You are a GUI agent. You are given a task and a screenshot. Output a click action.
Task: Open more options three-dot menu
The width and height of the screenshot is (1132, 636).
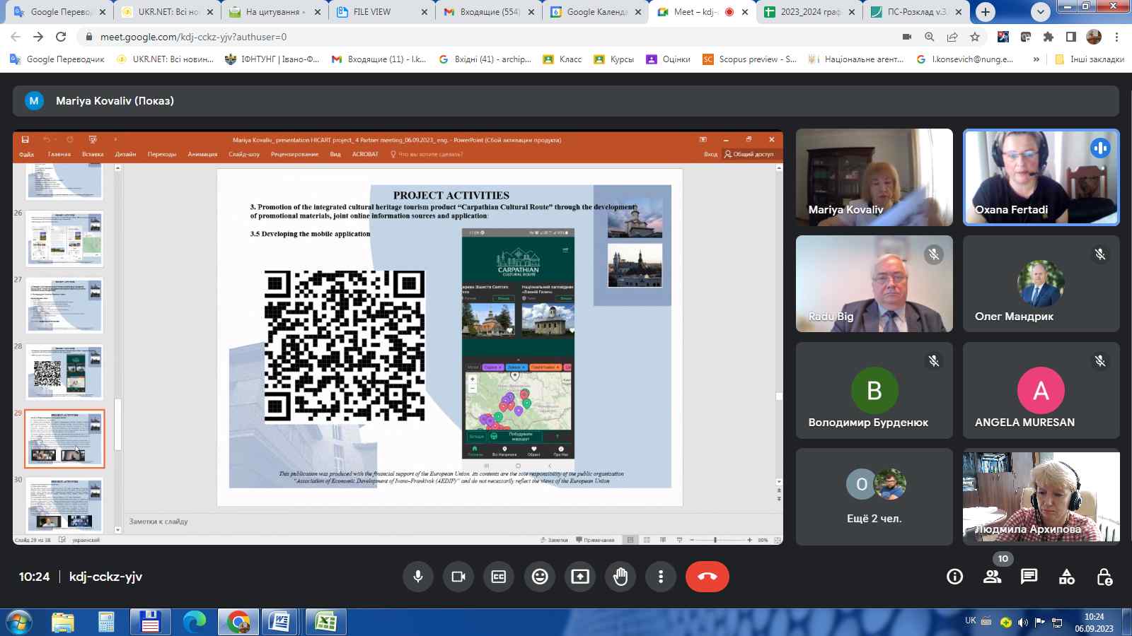point(661,577)
